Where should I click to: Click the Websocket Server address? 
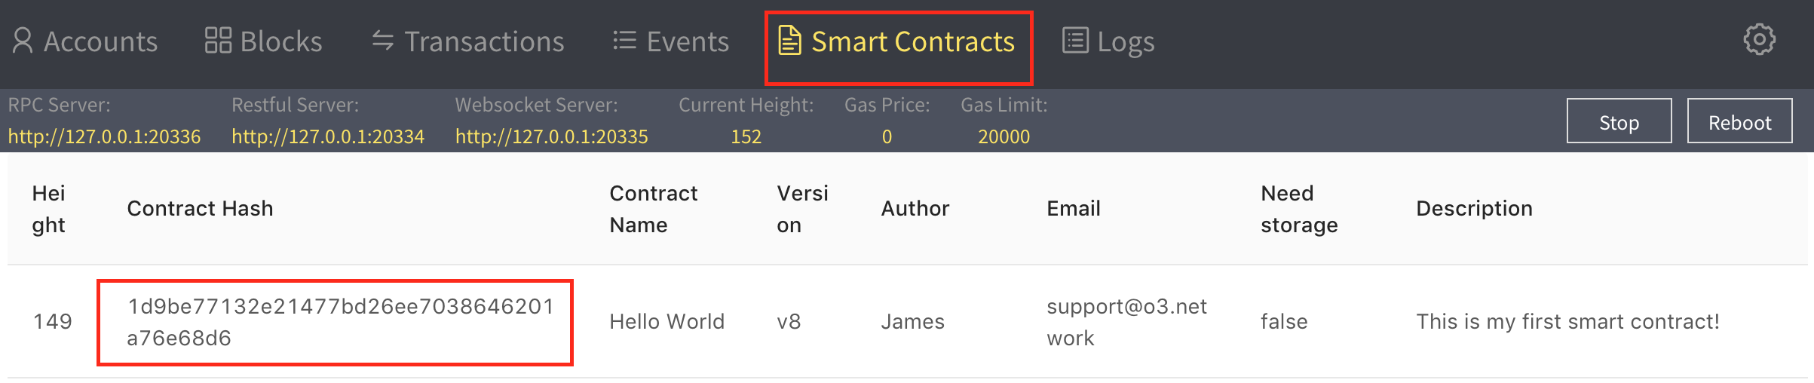click(552, 136)
